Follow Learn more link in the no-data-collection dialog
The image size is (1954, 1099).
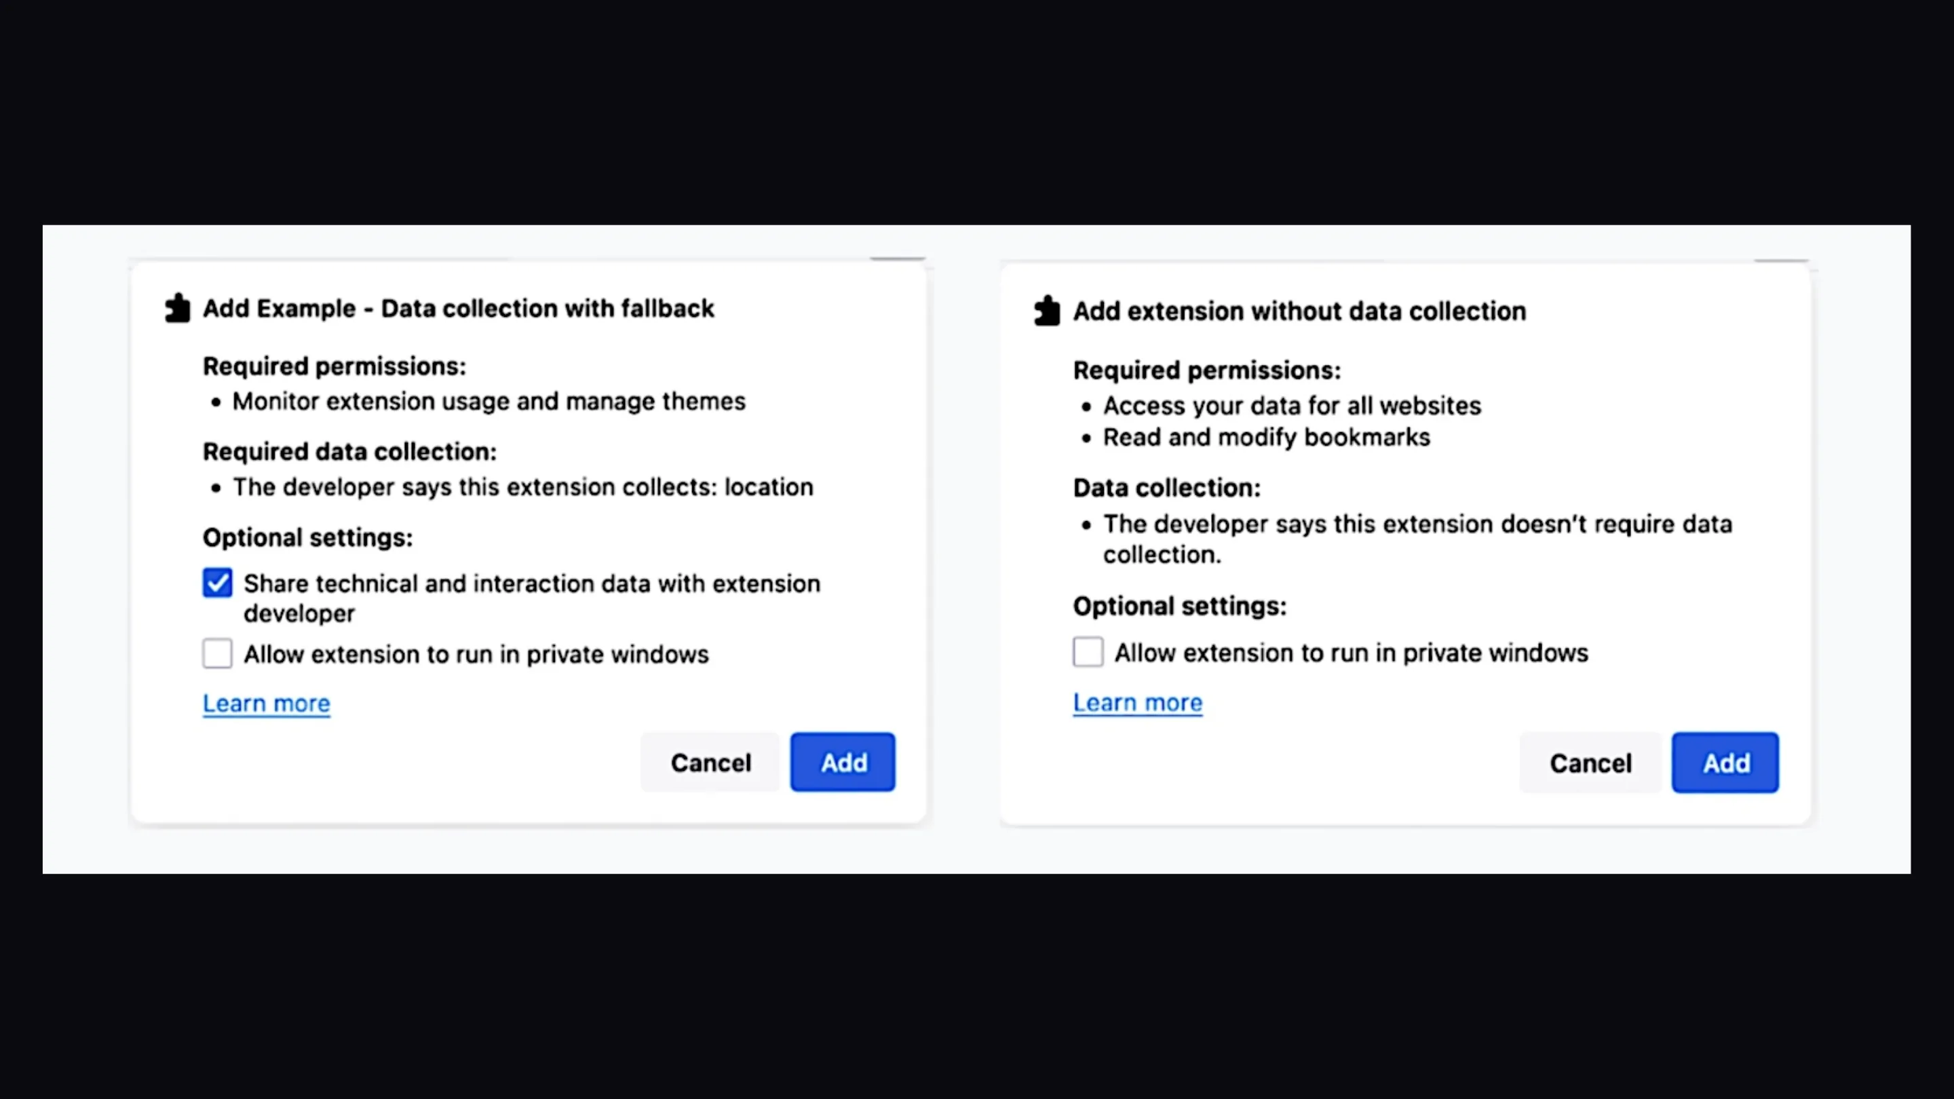click(1137, 703)
